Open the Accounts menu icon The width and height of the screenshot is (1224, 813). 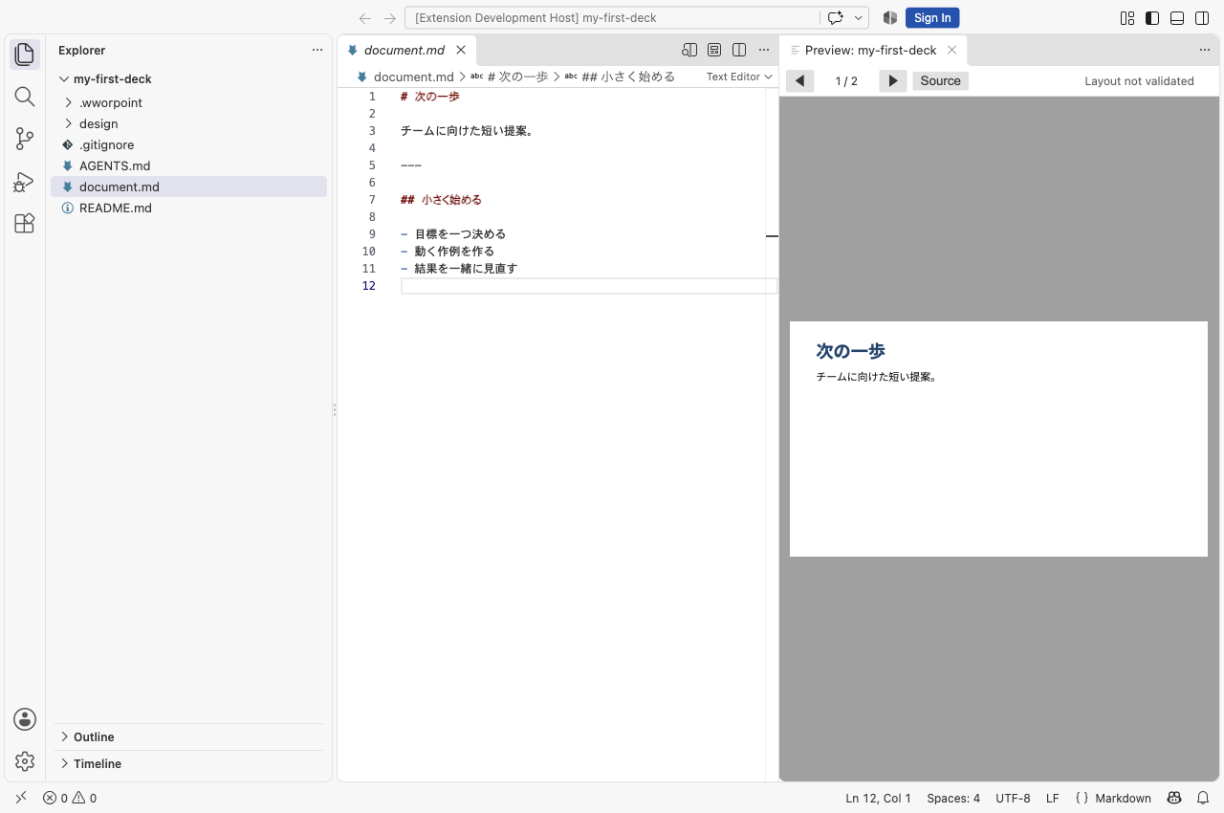[25, 719]
